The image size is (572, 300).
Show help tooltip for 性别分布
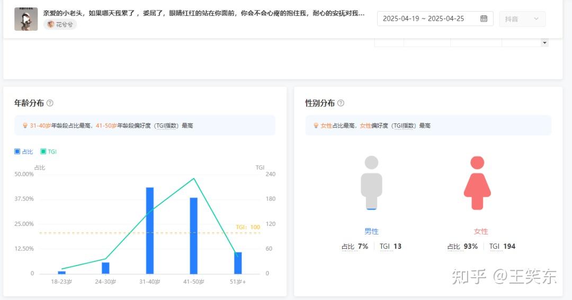(x=341, y=103)
